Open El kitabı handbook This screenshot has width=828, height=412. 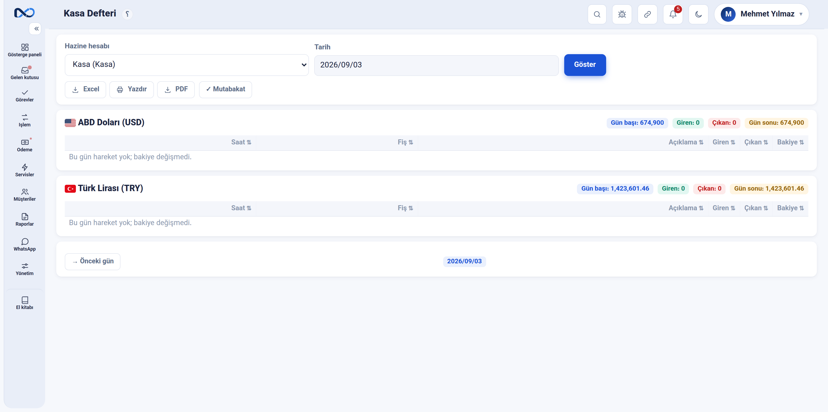point(25,303)
